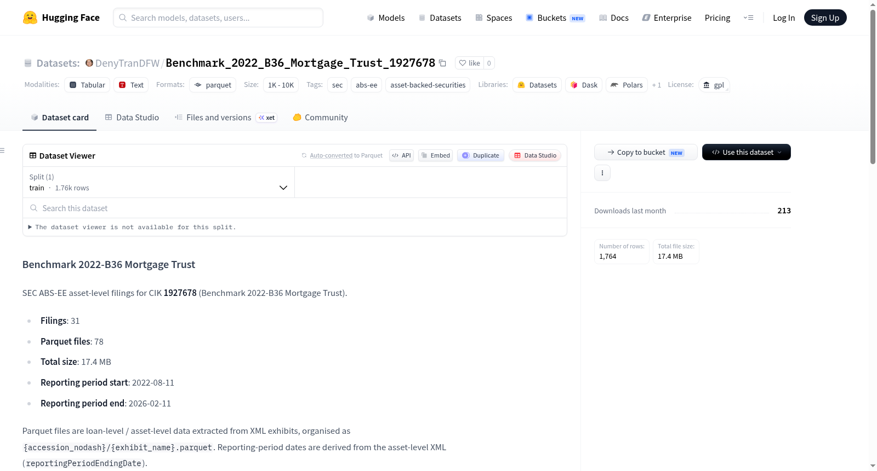This screenshot has height=471, width=877.
Task: Click Log In
Action: [x=784, y=18]
